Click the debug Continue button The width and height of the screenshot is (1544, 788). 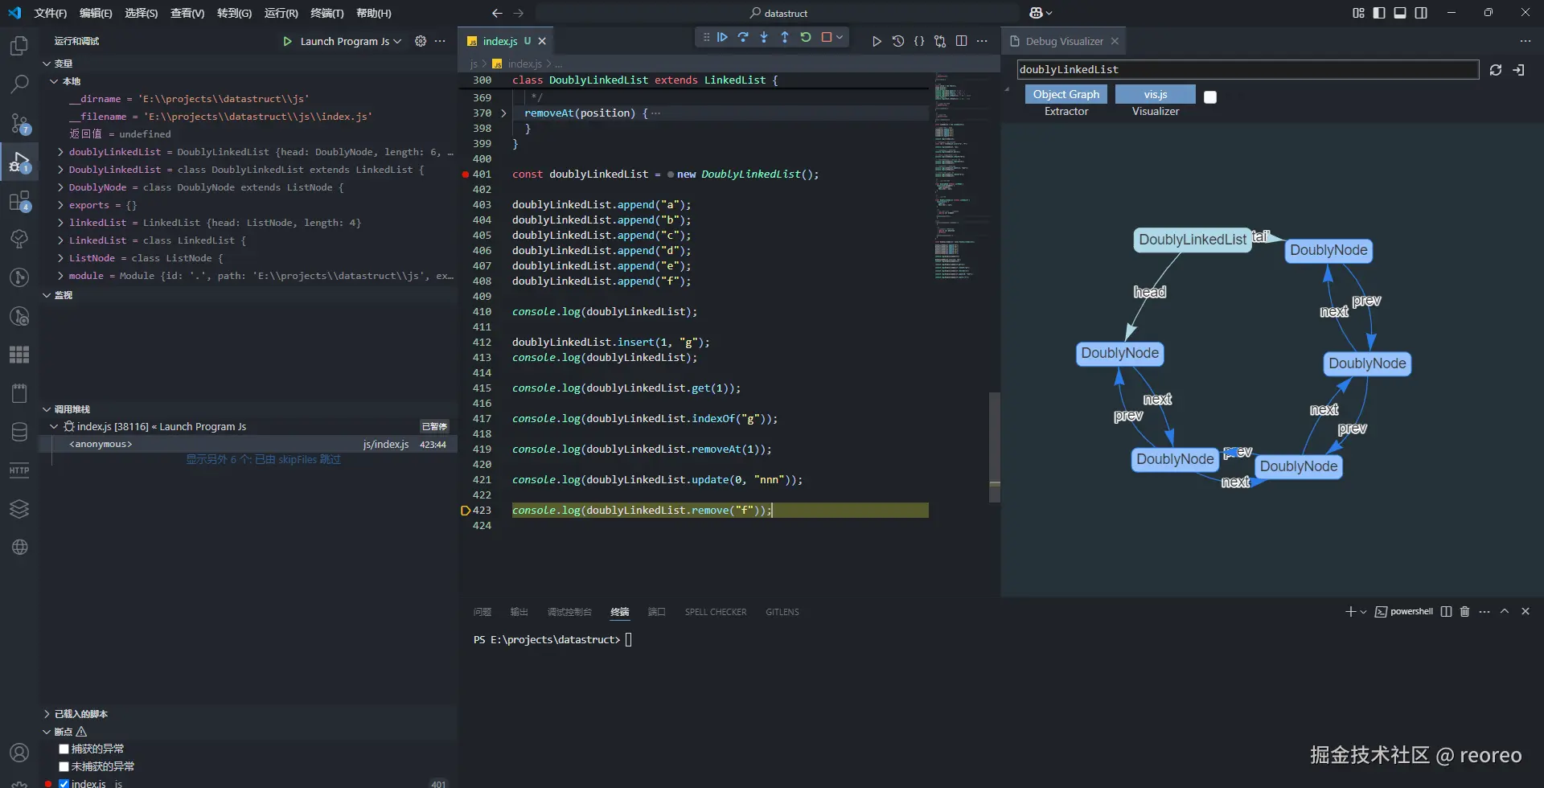722,38
